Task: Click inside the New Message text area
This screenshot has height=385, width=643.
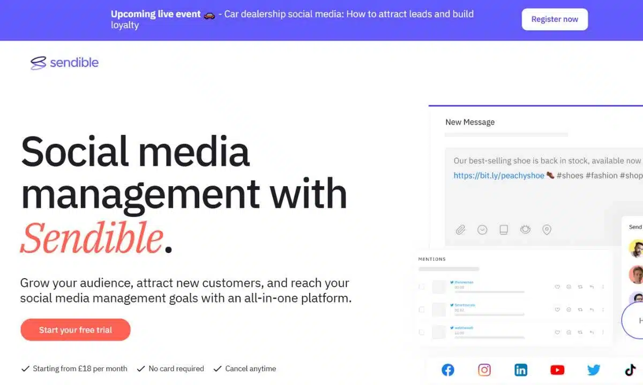Action: [543, 198]
